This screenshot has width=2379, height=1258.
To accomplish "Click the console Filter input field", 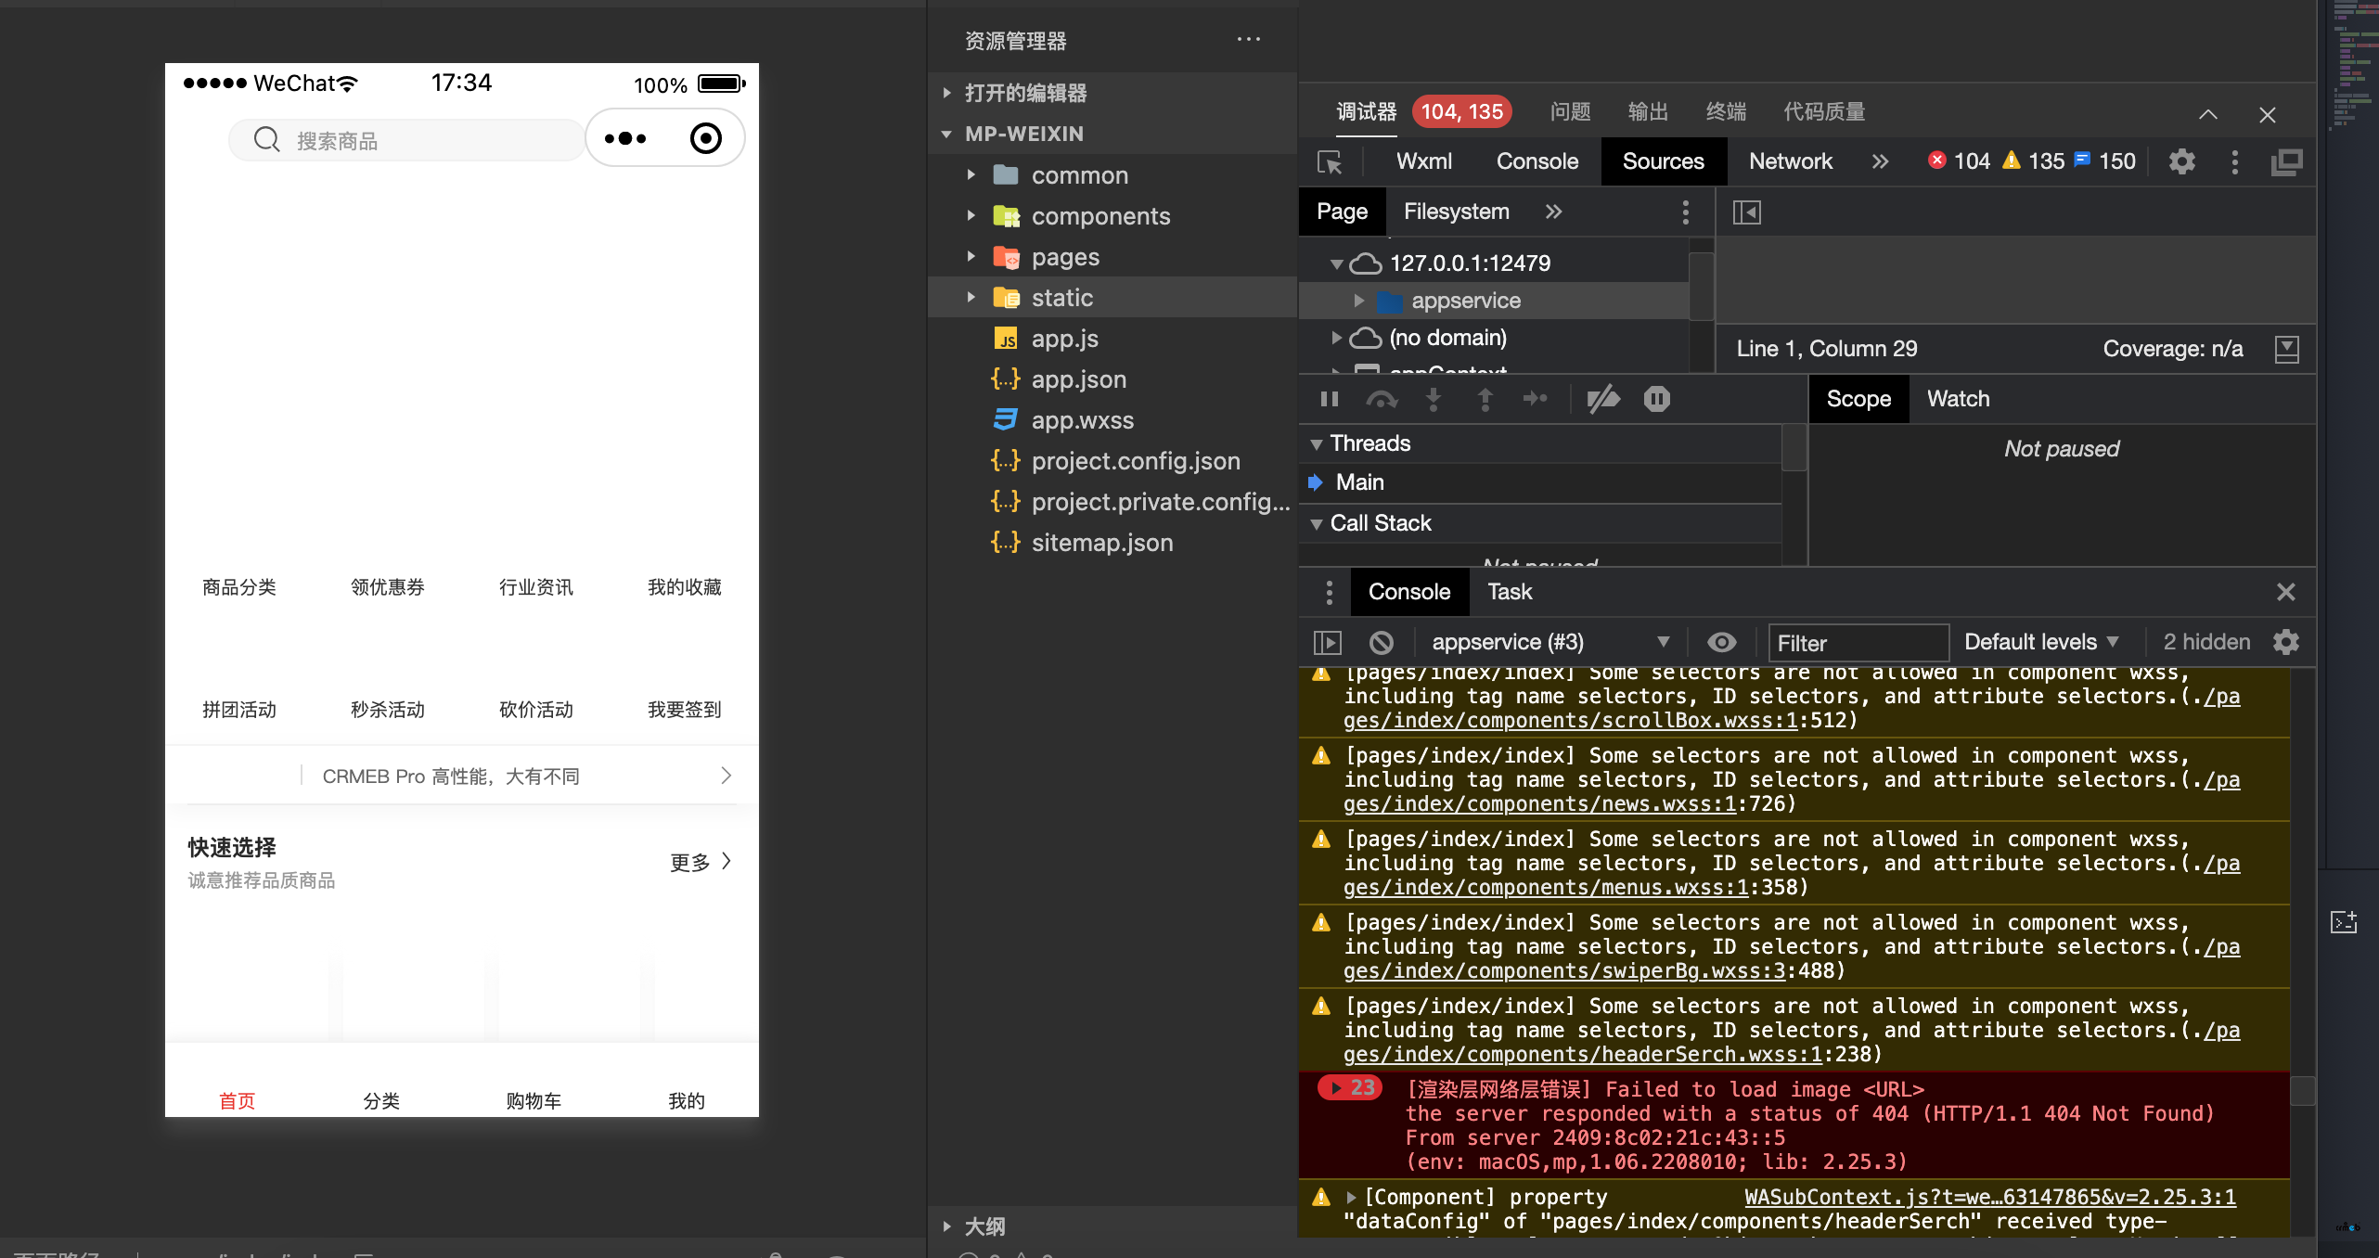I will point(1858,643).
